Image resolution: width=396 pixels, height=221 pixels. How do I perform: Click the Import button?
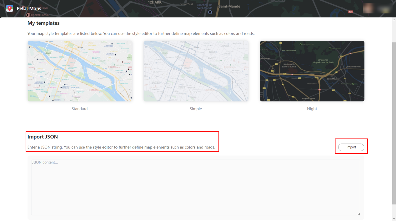pyautogui.click(x=351, y=147)
